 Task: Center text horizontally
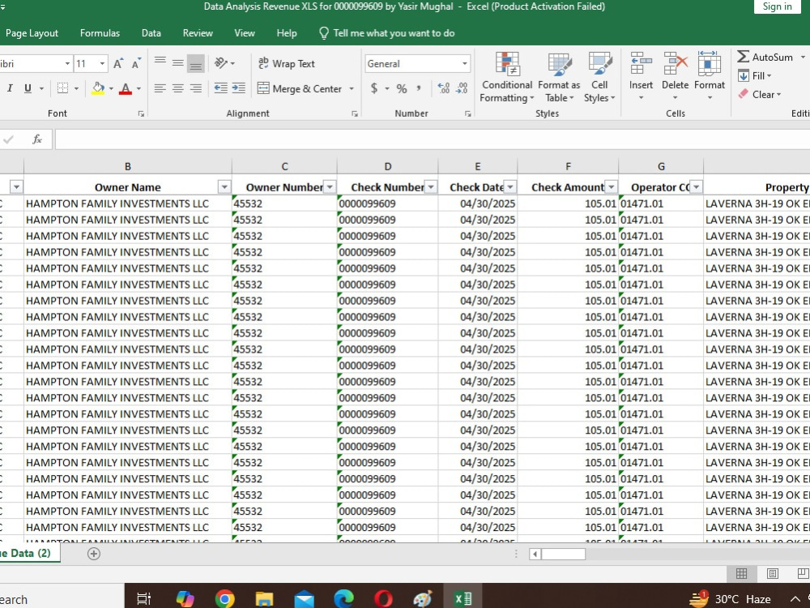(177, 88)
